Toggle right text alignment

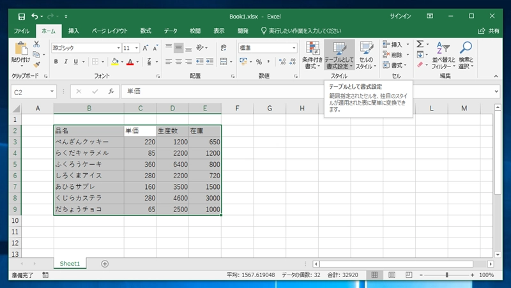coord(188,61)
